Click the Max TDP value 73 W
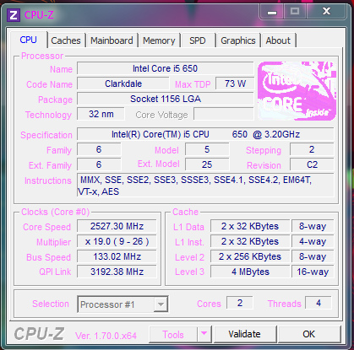The width and height of the screenshot is (354, 350). [235, 83]
